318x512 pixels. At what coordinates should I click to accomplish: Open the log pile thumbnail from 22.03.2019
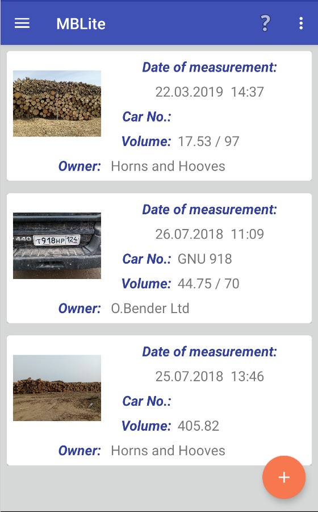57,103
